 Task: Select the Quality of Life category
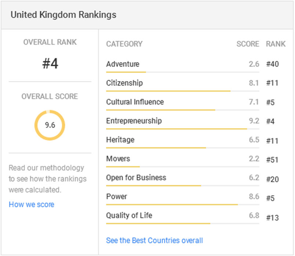(x=129, y=216)
